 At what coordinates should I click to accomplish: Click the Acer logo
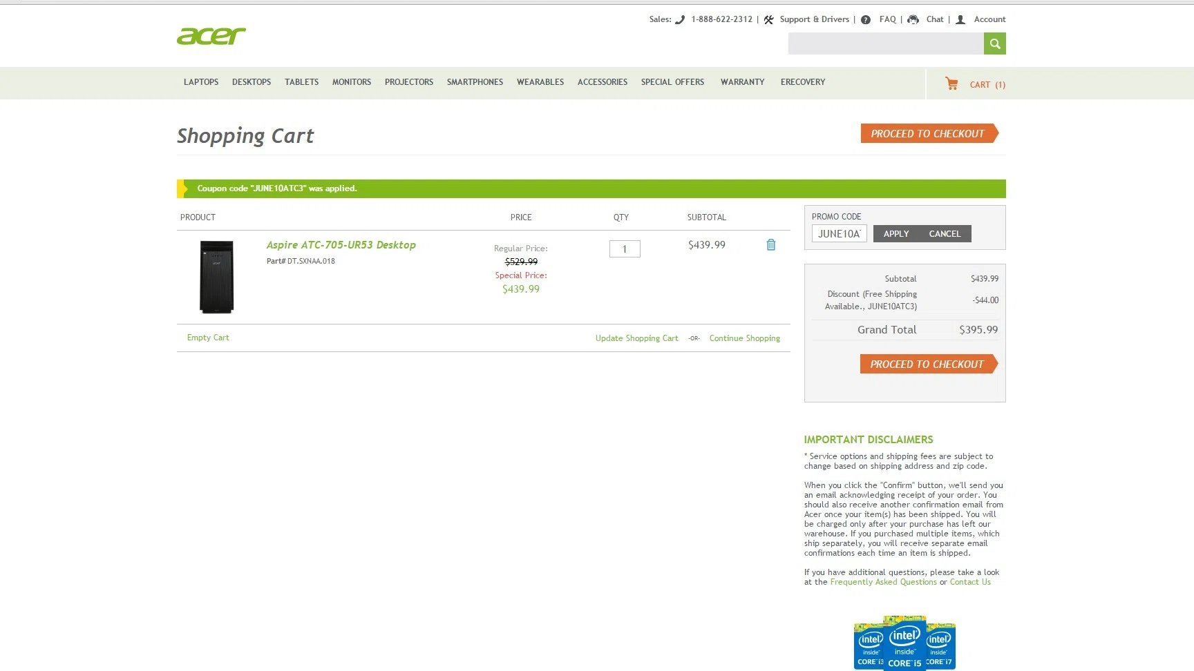tap(211, 36)
